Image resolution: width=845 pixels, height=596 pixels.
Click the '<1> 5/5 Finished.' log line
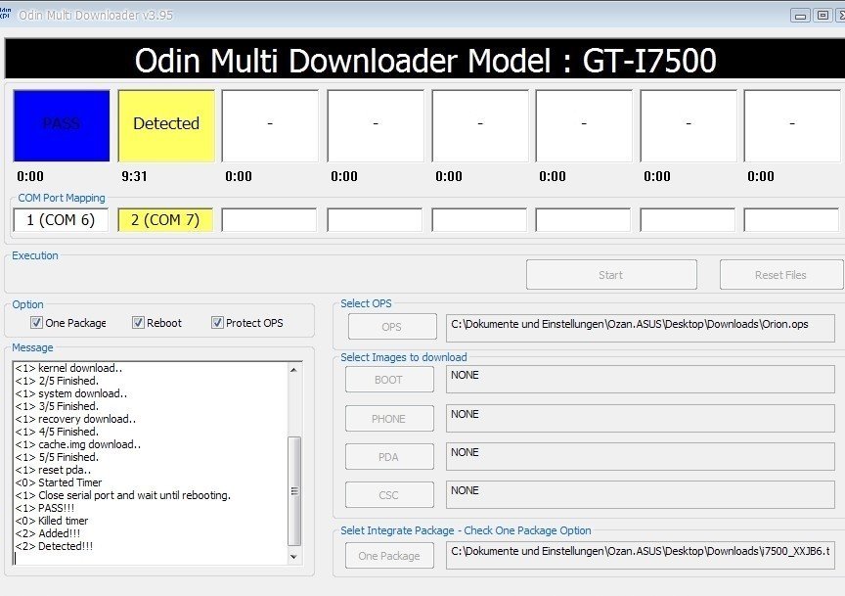point(57,457)
